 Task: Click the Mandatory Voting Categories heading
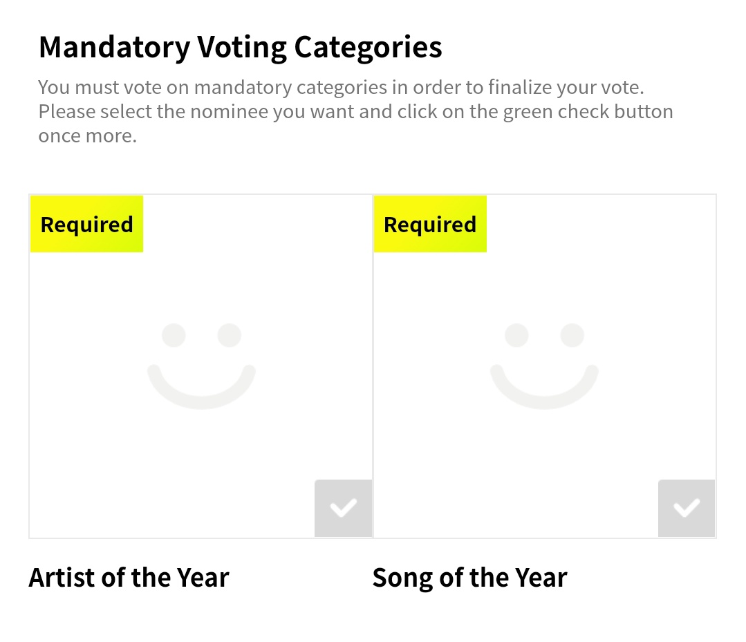pos(240,47)
